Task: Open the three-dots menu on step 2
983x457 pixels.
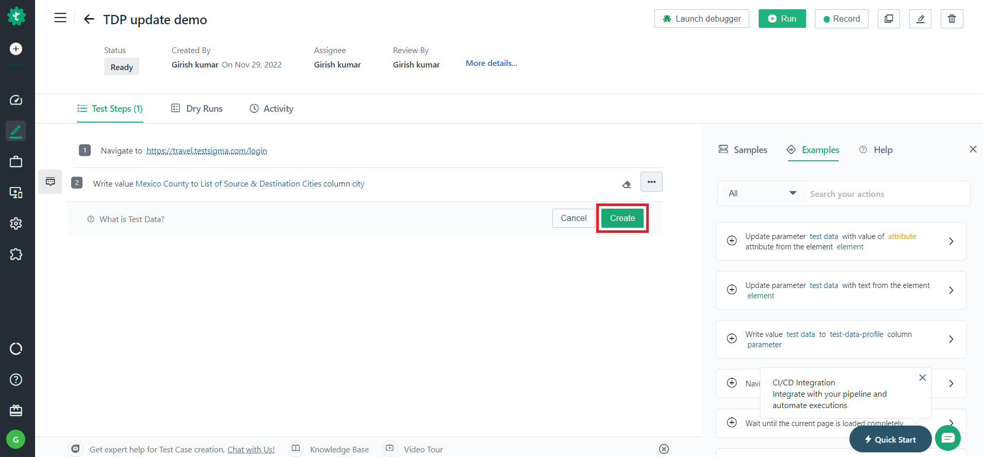Action: [x=651, y=182]
